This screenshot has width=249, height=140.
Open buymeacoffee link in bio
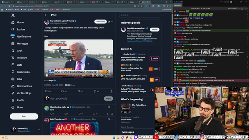[139, 41]
